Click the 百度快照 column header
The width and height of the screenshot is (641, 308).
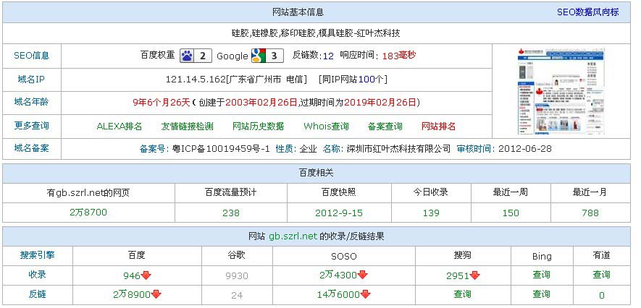pos(339,192)
